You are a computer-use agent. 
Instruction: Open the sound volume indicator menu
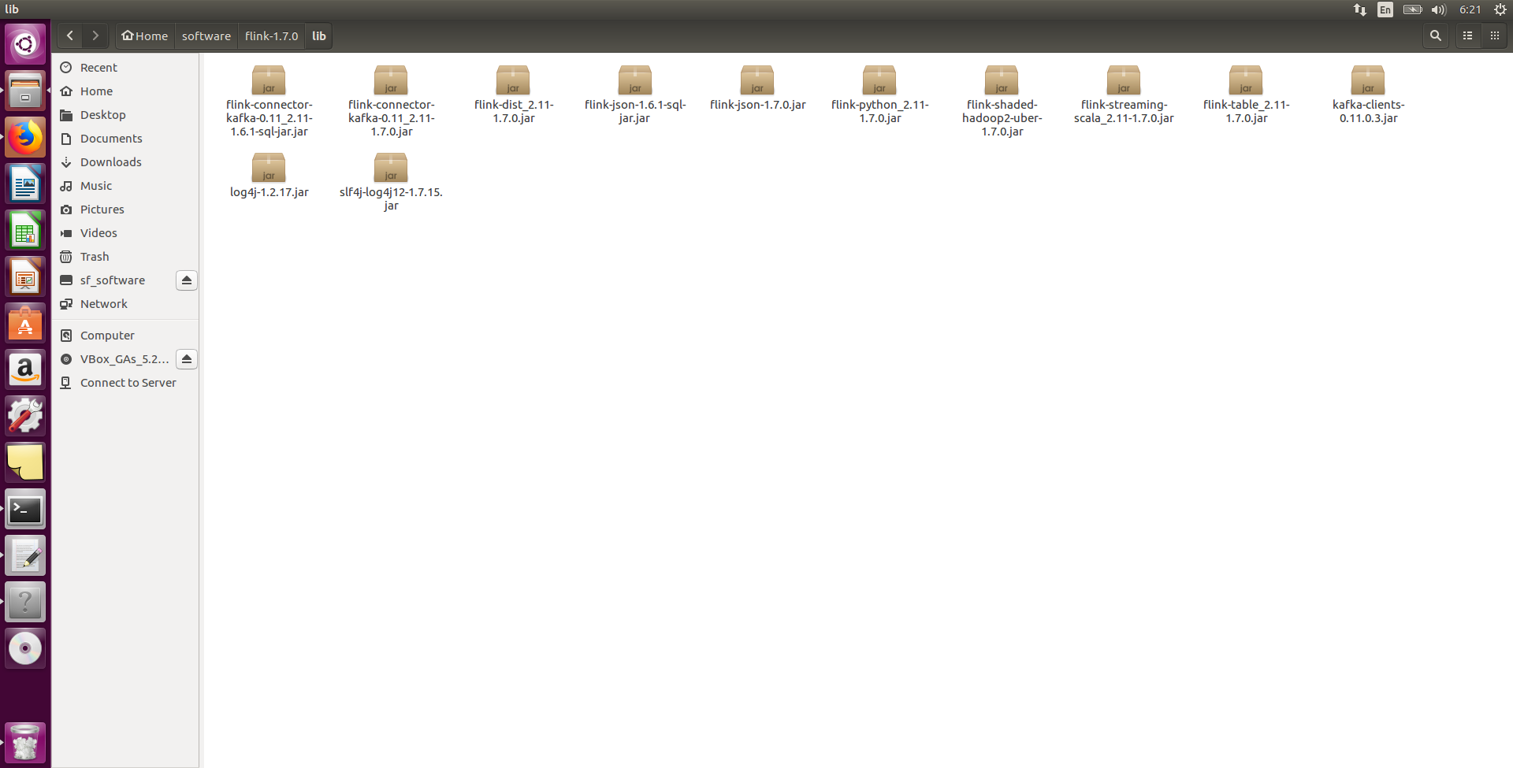coord(1438,9)
